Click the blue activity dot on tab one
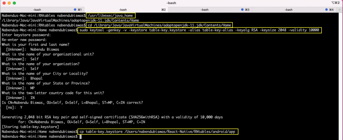The height and width of the screenshot is (140, 343). (x=75, y=10)
